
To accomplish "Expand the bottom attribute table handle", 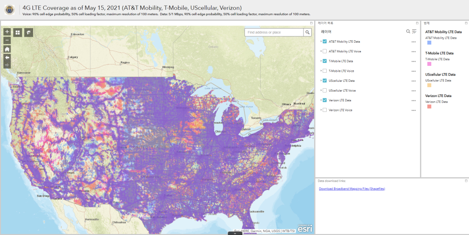I will click(235, 234).
